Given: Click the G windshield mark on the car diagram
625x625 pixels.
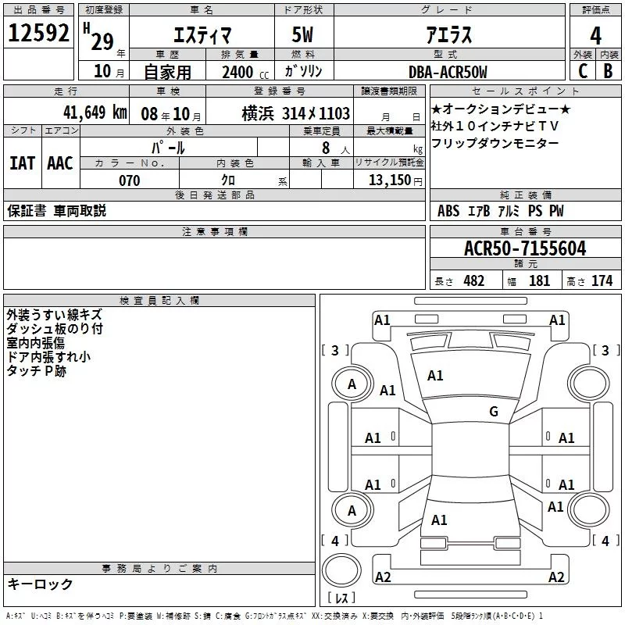Looking at the screenshot, I should [x=493, y=412].
